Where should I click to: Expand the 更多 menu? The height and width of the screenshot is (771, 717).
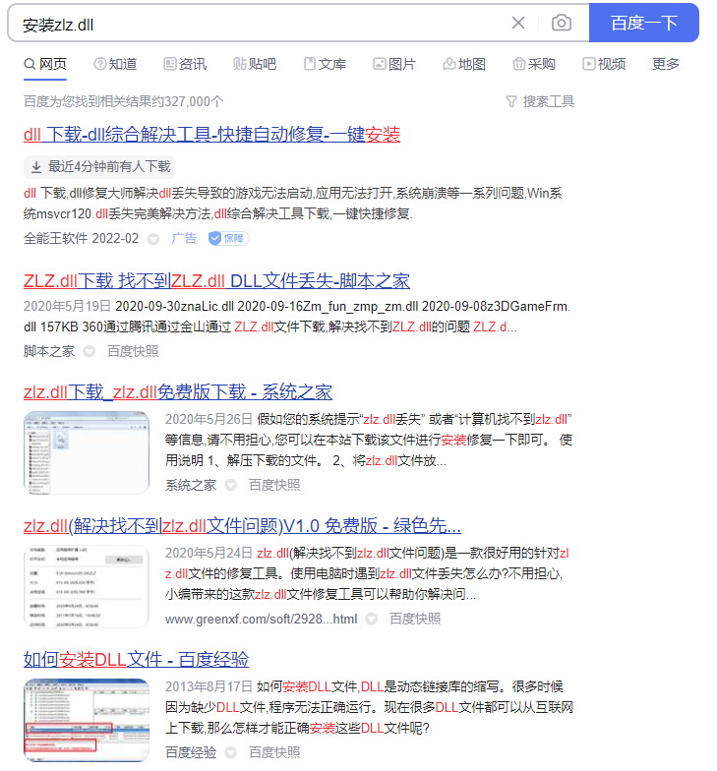pos(666,64)
